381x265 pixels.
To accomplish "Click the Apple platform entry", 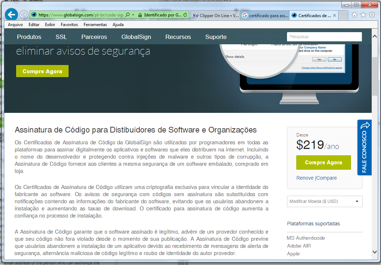I will tap(293, 254).
